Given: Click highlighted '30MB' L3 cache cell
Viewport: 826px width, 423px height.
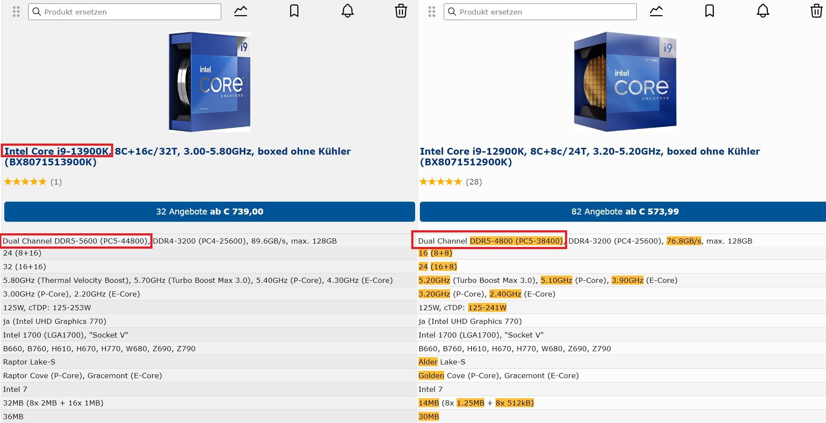Looking at the screenshot, I should pyautogui.click(x=429, y=417).
